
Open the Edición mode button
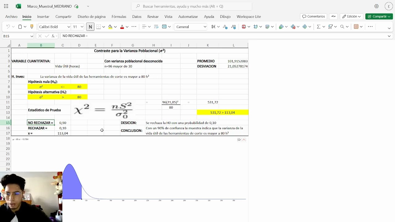point(351,16)
